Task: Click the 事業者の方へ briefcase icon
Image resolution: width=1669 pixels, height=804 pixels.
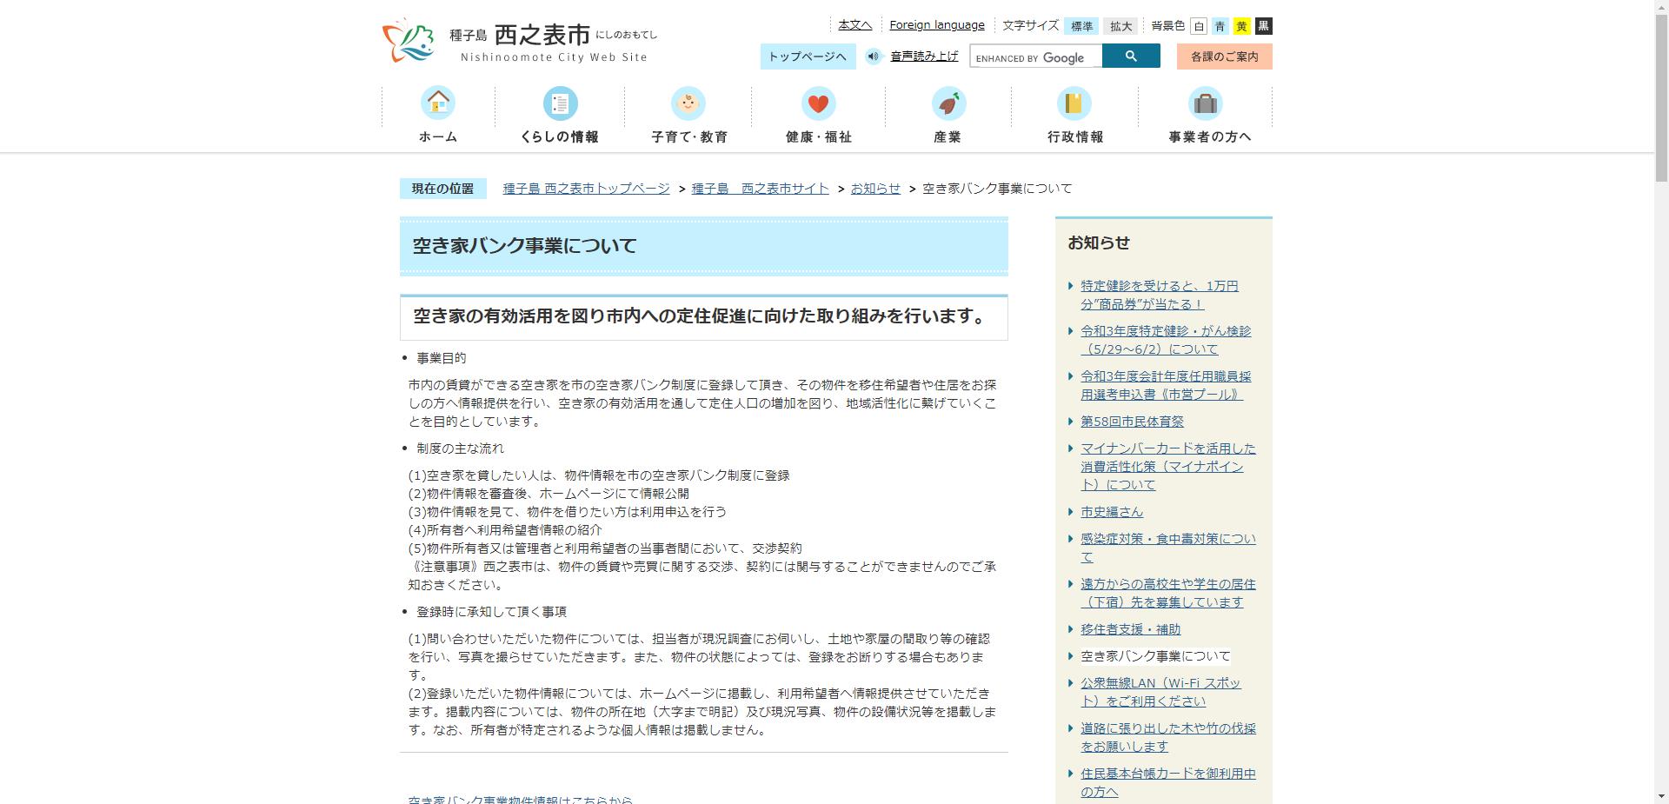Action: [x=1204, y=103]
